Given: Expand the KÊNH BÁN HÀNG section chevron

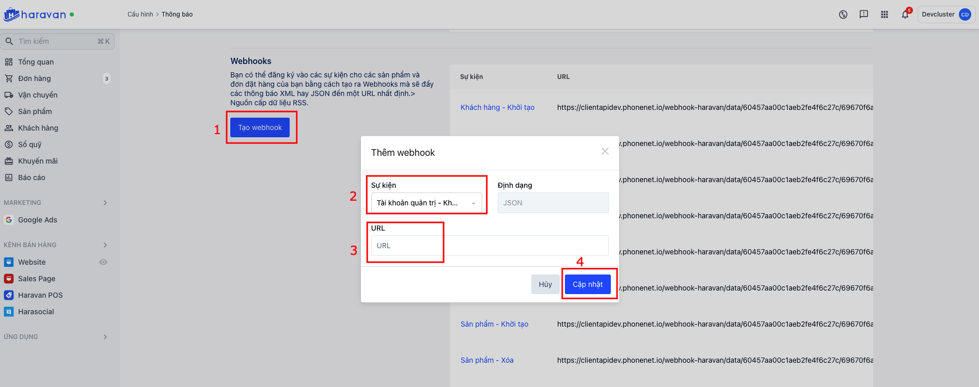Looking at the screenshot, I should [105, 245].
